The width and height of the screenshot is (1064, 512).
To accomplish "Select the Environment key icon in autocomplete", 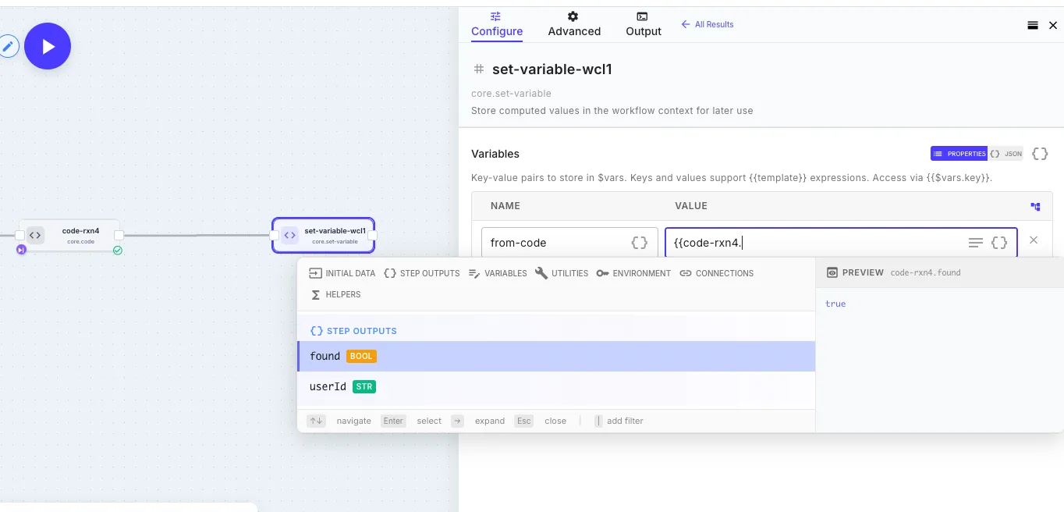I will [602, 273].
